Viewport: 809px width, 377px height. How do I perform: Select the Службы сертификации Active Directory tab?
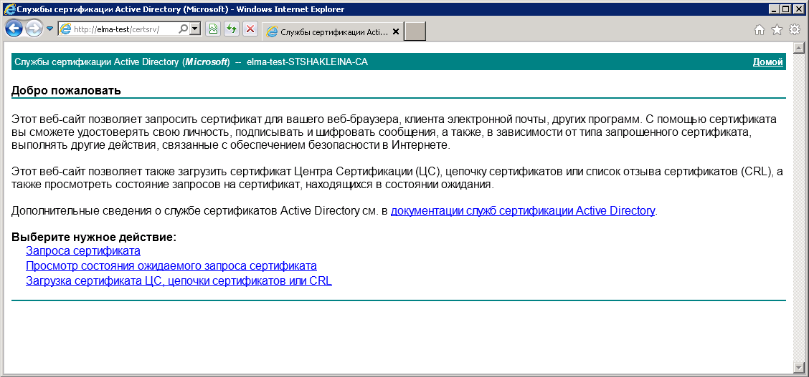click(326, 32)
